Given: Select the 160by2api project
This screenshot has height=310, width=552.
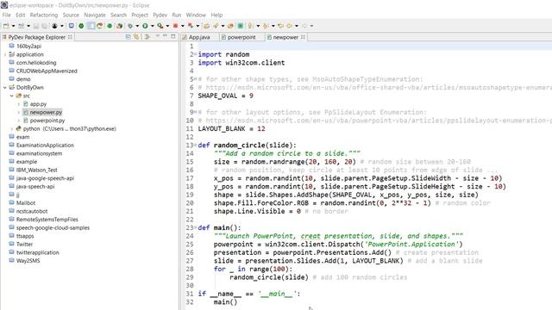Looking at the screenshot, I should 28,46.
